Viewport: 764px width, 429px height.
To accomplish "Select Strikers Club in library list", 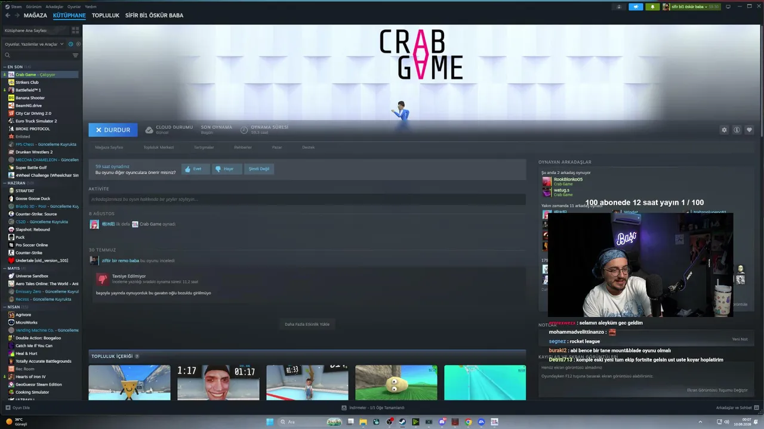I will coord(41,82).
